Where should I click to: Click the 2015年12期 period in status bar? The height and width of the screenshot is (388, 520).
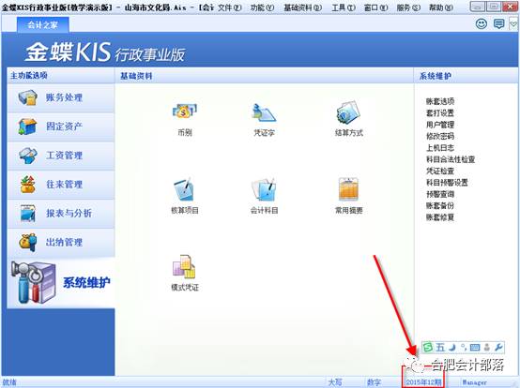click(x=423, y=382)
